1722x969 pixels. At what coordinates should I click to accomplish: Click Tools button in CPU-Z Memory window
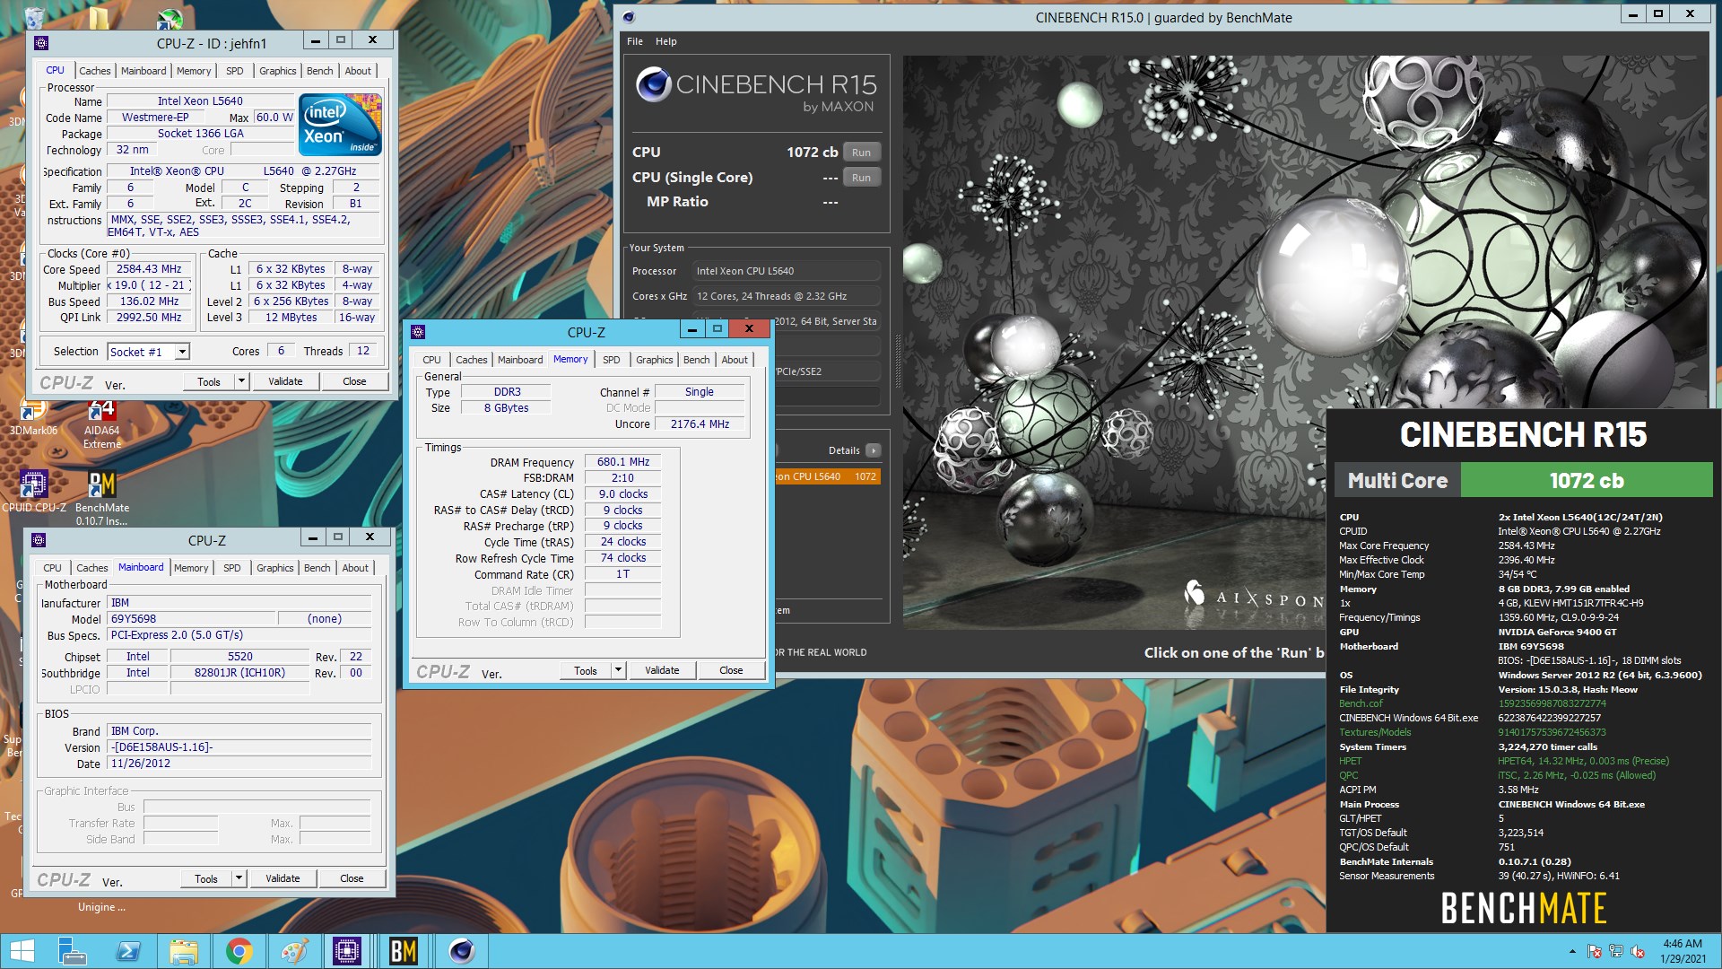click(586, 670)
